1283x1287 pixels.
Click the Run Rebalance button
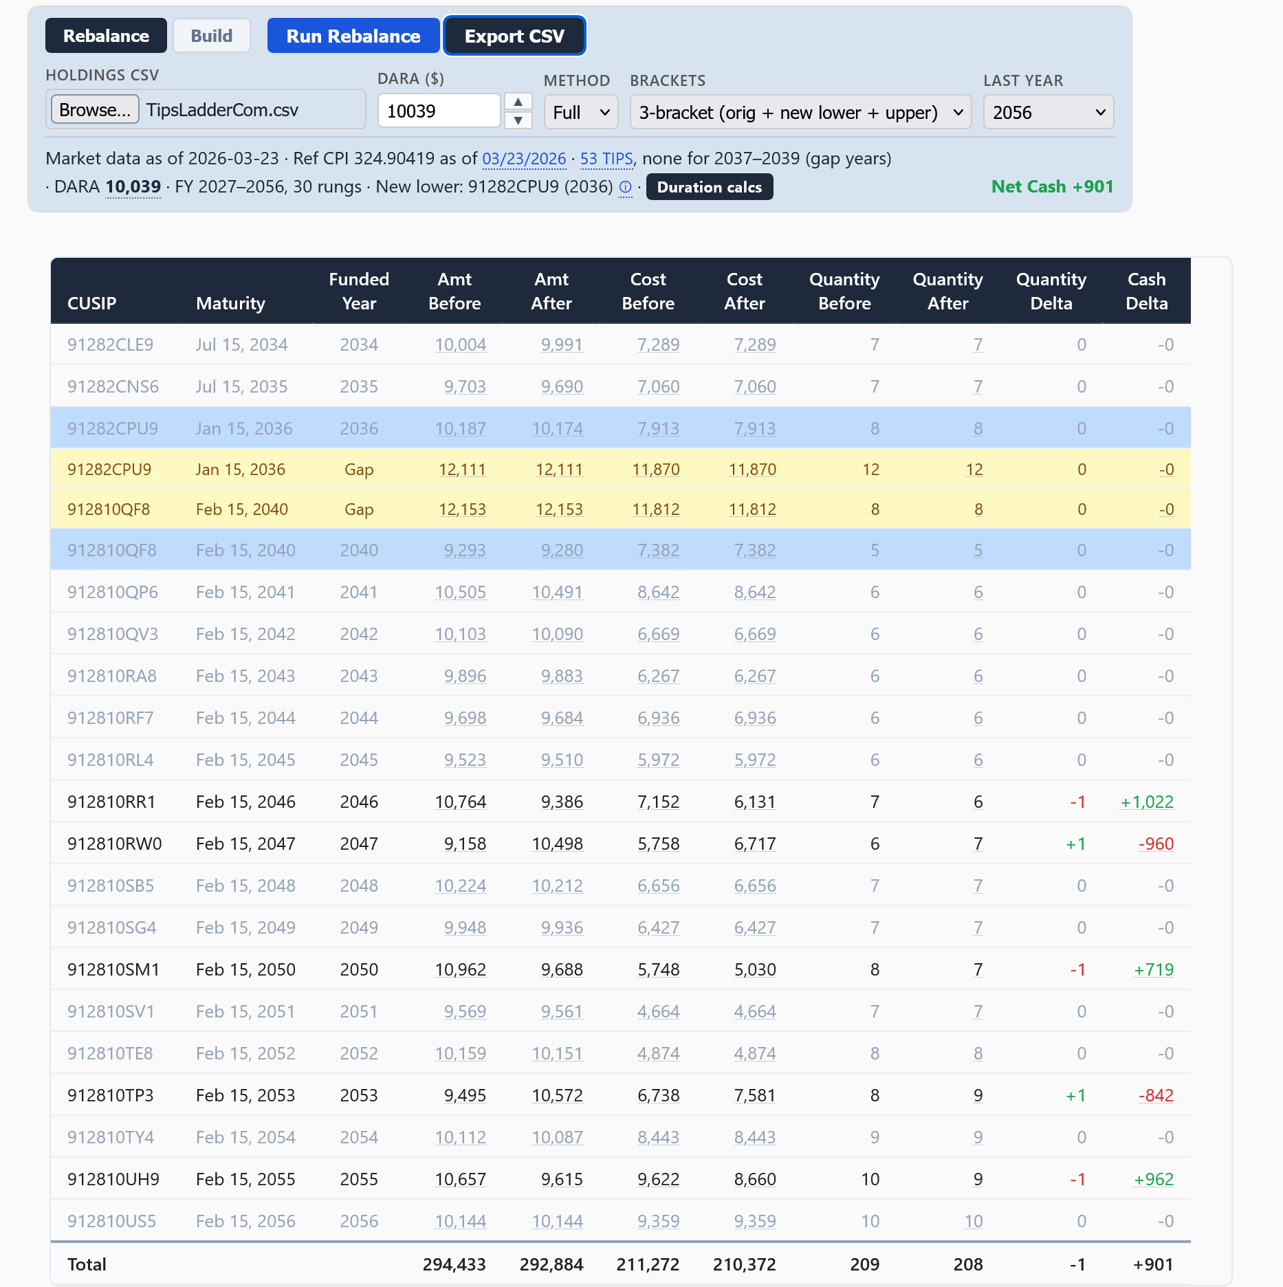tap(353, 36)
